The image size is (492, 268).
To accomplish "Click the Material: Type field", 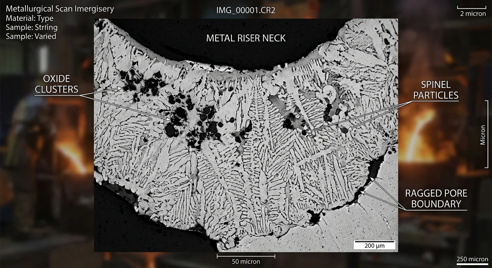I will click(x=29, y=18).
